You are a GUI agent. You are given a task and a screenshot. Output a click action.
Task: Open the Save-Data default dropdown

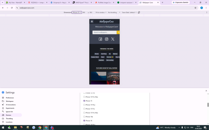point(129,12)
